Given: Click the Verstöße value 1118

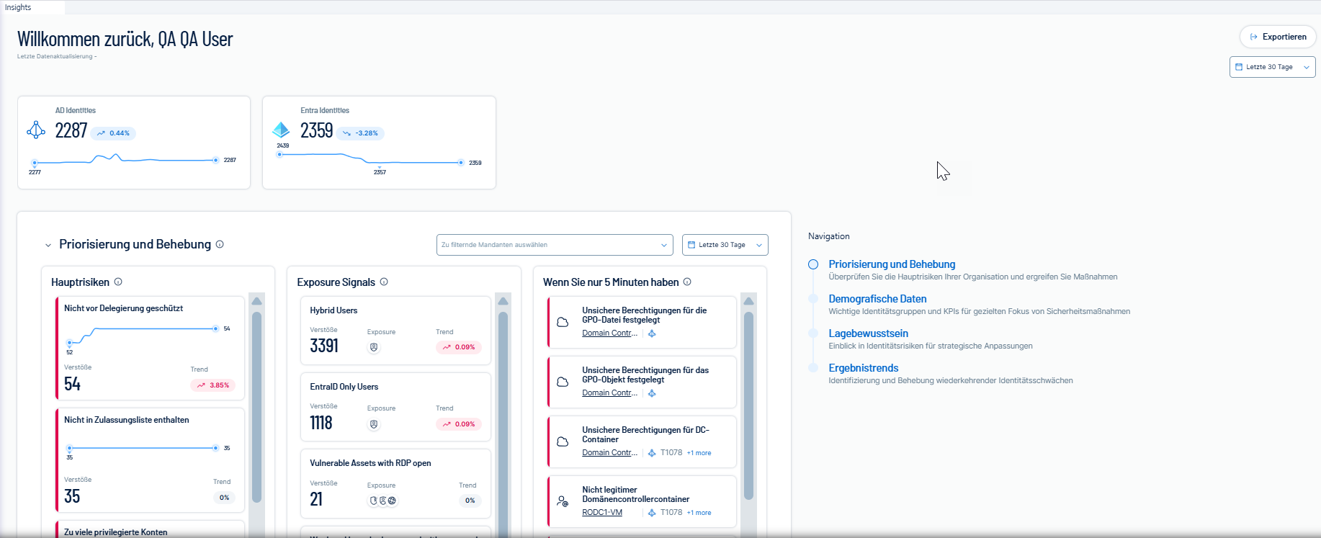Looking at the screenshot, I should coord(321,423).
